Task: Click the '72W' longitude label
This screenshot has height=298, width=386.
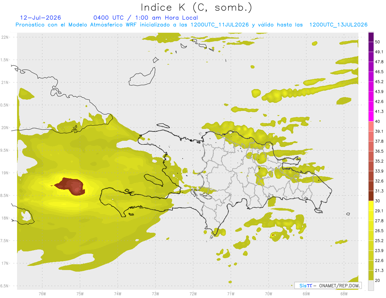Action: point(193,294)
